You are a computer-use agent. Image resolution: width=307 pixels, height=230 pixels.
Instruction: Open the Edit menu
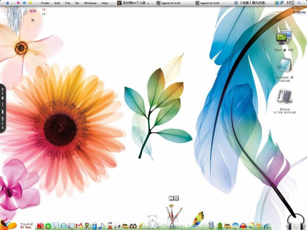(57, 3)
